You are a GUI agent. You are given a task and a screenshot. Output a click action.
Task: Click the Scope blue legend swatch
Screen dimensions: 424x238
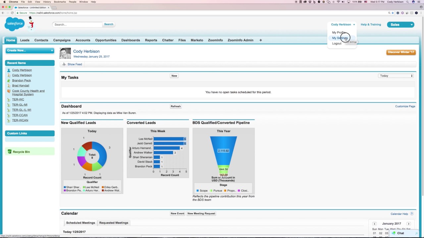[x=198, y=191]
